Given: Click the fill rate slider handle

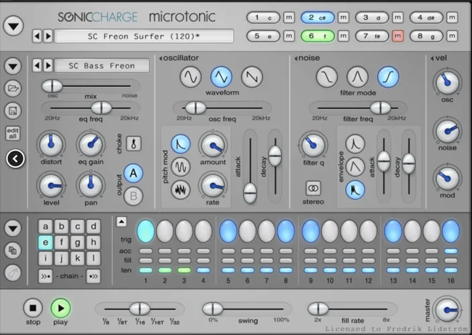Looking at the screenshot, I should pyautogui.click(x=318, y=309).
